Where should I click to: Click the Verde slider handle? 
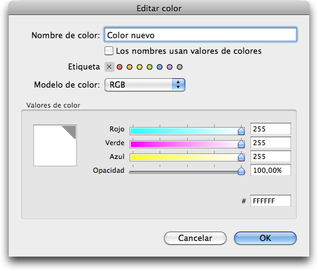point(241,144)
